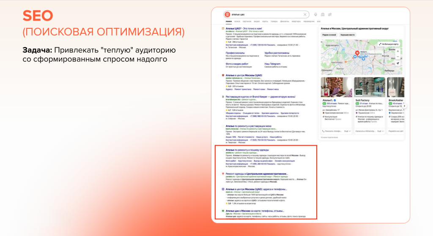This screenshot has width=433, height=236.
Task: Switch to the 'финансы' tab
Action: click(x=285, y=21)
